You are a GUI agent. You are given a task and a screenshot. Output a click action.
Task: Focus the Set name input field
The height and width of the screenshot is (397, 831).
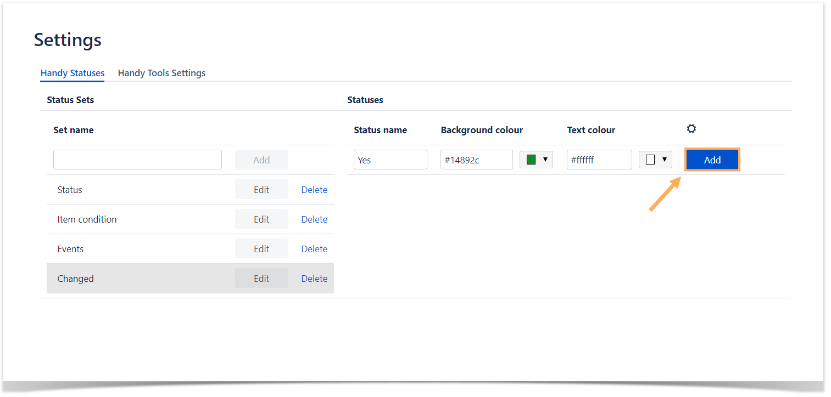(x=137, y=160)
